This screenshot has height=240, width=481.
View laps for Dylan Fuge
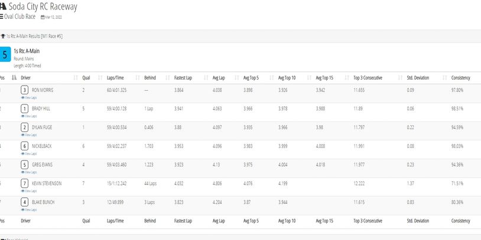(x=29, y=135)
